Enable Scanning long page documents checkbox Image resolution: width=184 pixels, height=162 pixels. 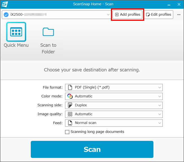coord(67,132)
